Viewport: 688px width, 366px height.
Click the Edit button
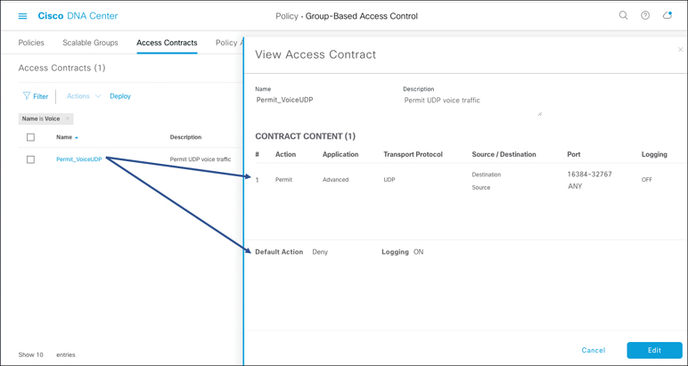pos(654,350)
